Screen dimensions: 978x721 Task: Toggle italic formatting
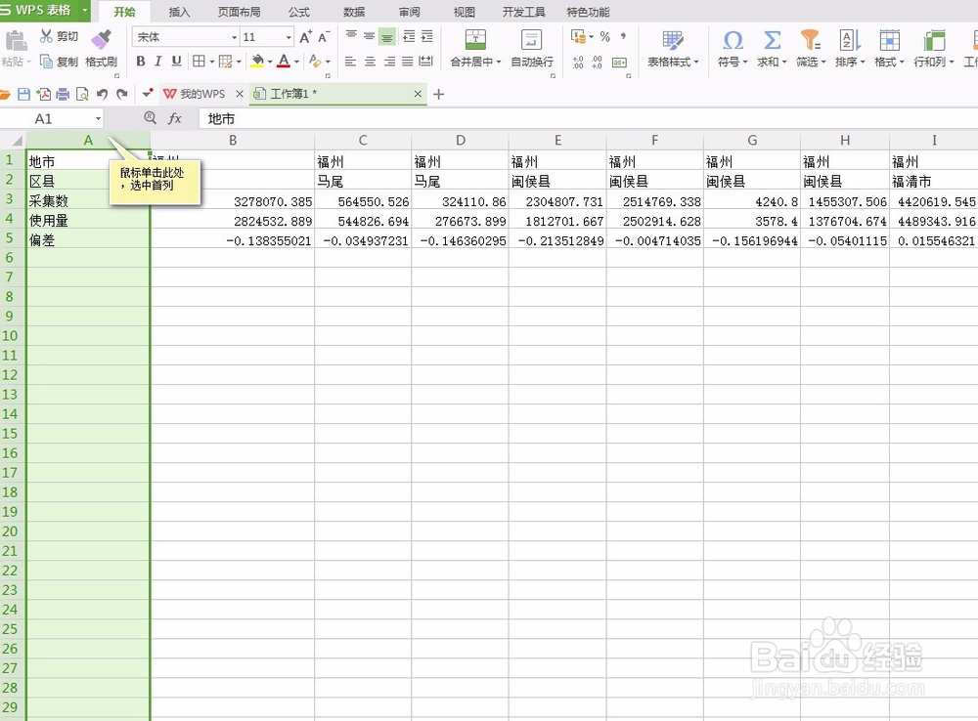(x=157, y=61)
